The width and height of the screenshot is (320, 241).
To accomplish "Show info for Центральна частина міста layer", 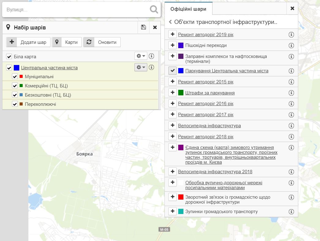I will coord(152,67).
